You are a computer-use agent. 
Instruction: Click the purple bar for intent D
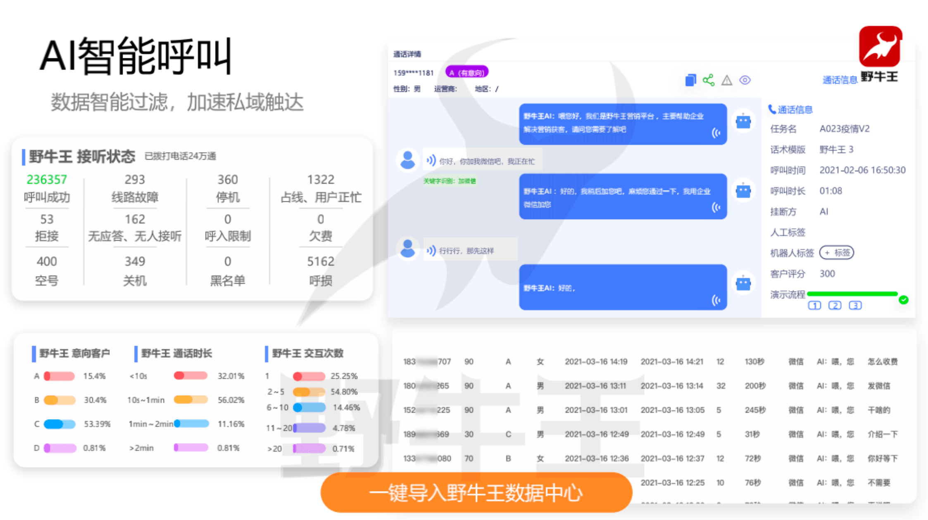point(60,448)
